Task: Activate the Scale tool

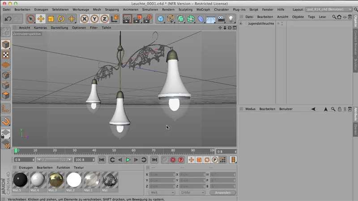Action: [51, 19]
